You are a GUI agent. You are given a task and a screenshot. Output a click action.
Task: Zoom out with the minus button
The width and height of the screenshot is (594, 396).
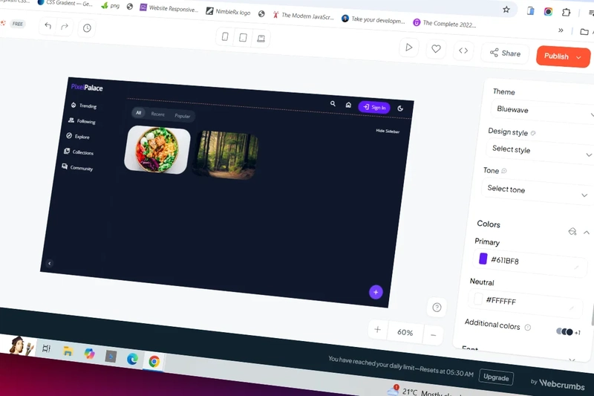[434, 335]
